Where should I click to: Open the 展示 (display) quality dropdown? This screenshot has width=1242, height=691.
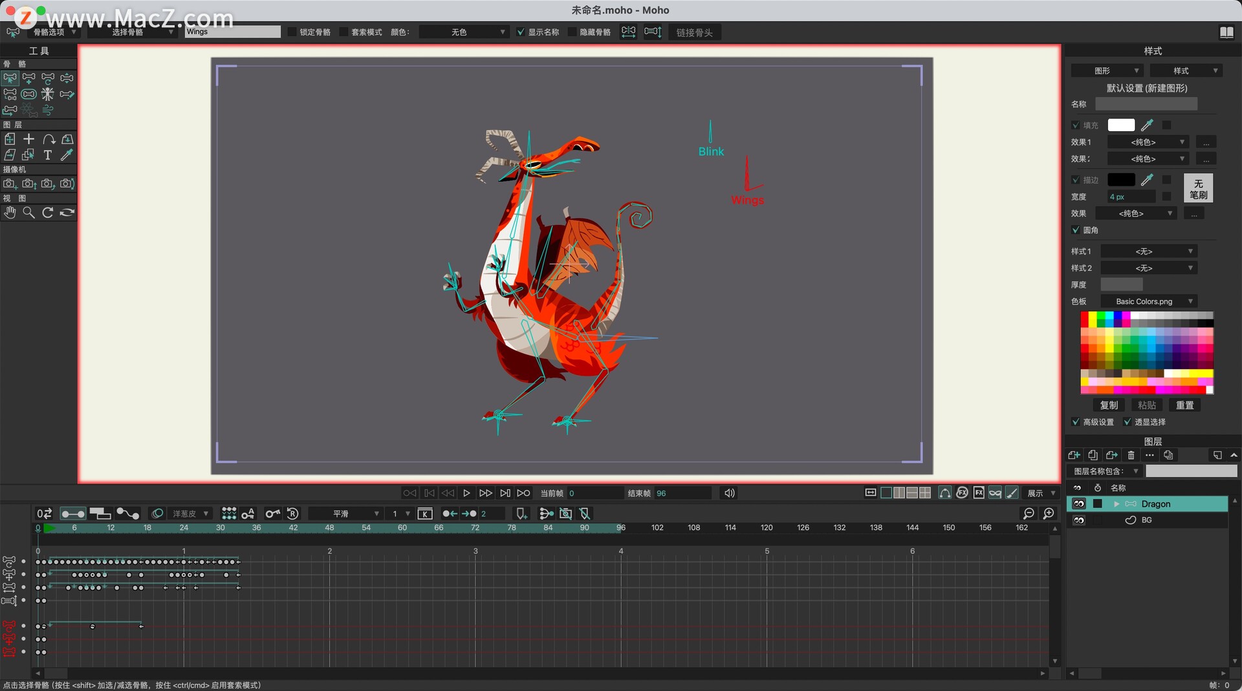(x=1041, y=493)
